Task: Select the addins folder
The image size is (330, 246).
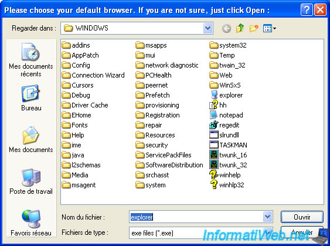Action: coord(76,45)
